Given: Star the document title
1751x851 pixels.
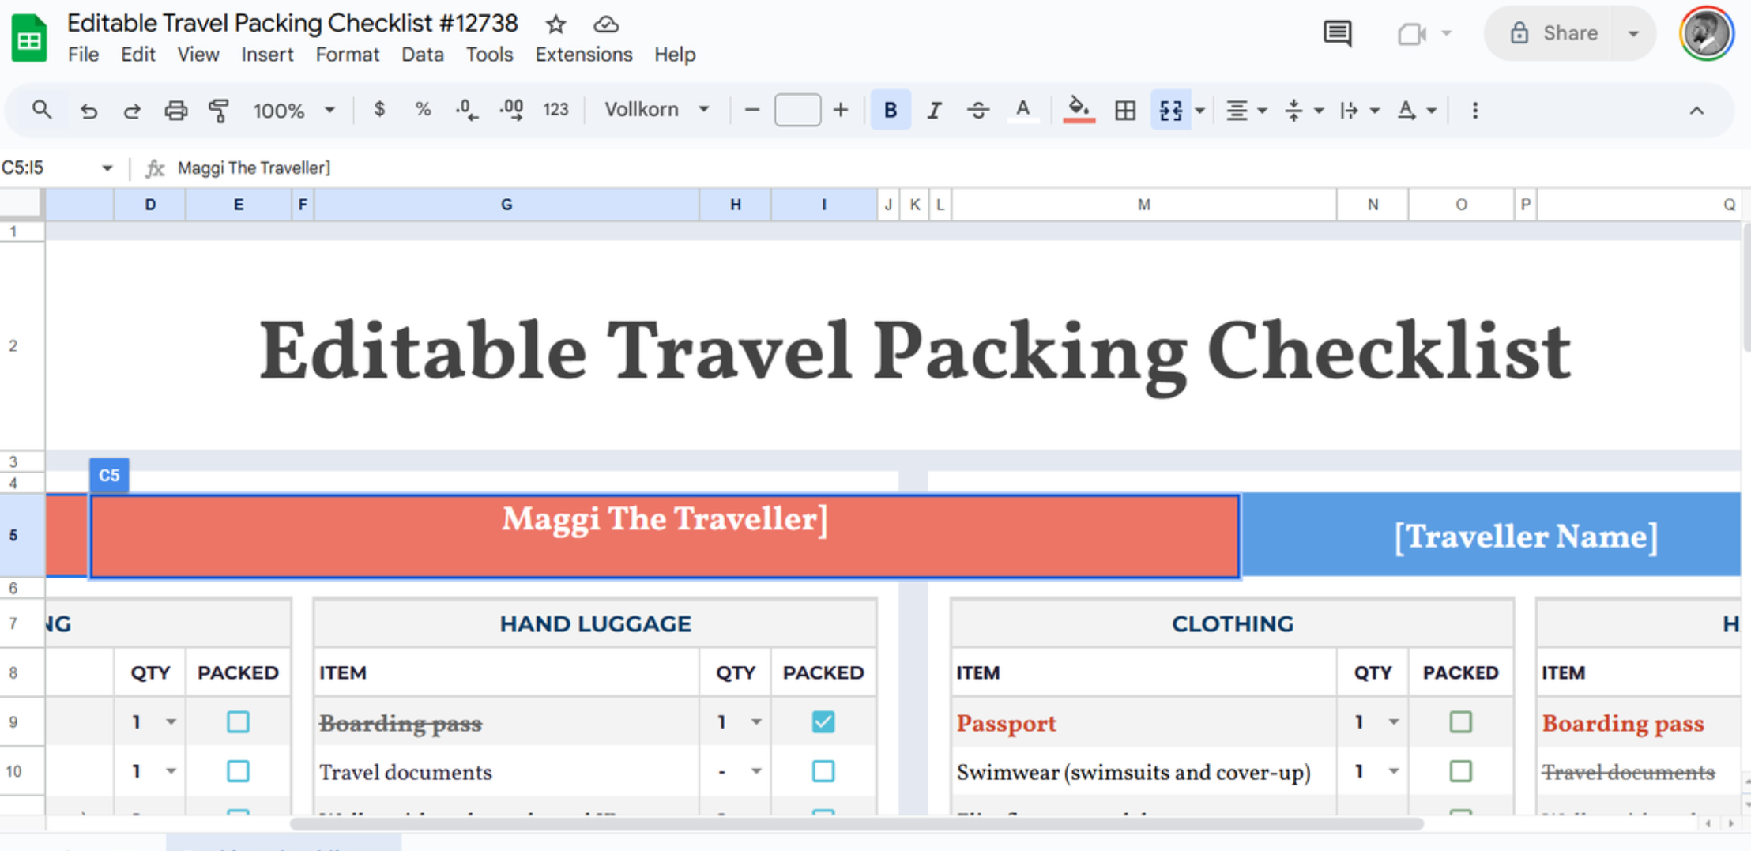Looking at the screenshot, I should (556, 24).
